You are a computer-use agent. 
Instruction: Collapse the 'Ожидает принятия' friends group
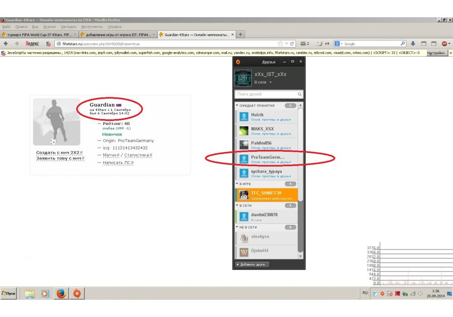point(236,106)
